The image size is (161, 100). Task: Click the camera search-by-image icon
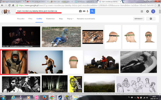tap(80, 11)
